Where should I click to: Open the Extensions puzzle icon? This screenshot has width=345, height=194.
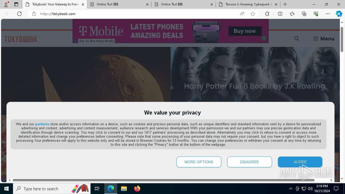tap(267, 14)
